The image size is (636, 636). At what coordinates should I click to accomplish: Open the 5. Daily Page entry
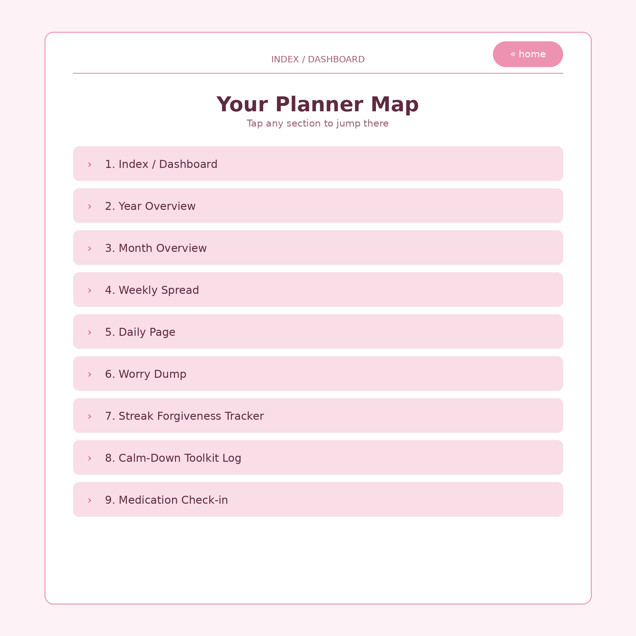(318, 331)
